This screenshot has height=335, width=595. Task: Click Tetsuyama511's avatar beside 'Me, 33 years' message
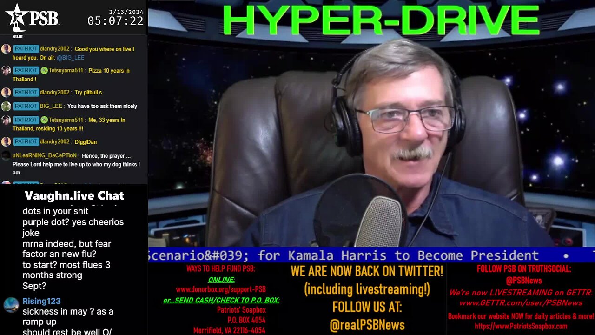[x=6, y=120]
